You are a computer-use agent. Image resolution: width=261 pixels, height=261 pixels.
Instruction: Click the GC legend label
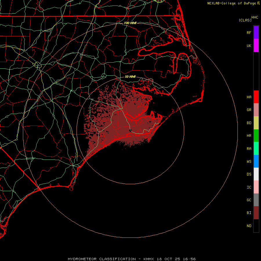tap(249, 200)
